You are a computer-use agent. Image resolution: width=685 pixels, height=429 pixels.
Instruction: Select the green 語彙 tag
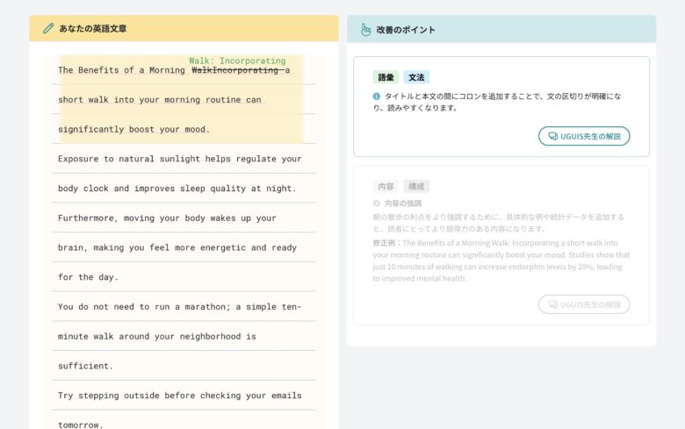pyautogui.click(x=386, y=77)
